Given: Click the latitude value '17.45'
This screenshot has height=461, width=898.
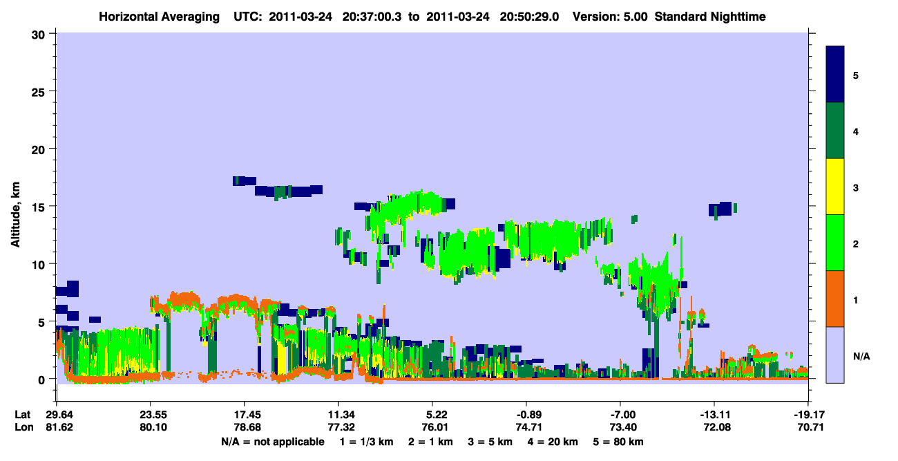Looking at the screenshot, I should pos(244,415).
